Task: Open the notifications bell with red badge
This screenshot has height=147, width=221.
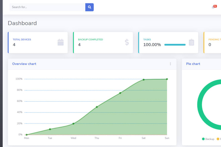Action: pyautogui.click(x=214, y=7)
